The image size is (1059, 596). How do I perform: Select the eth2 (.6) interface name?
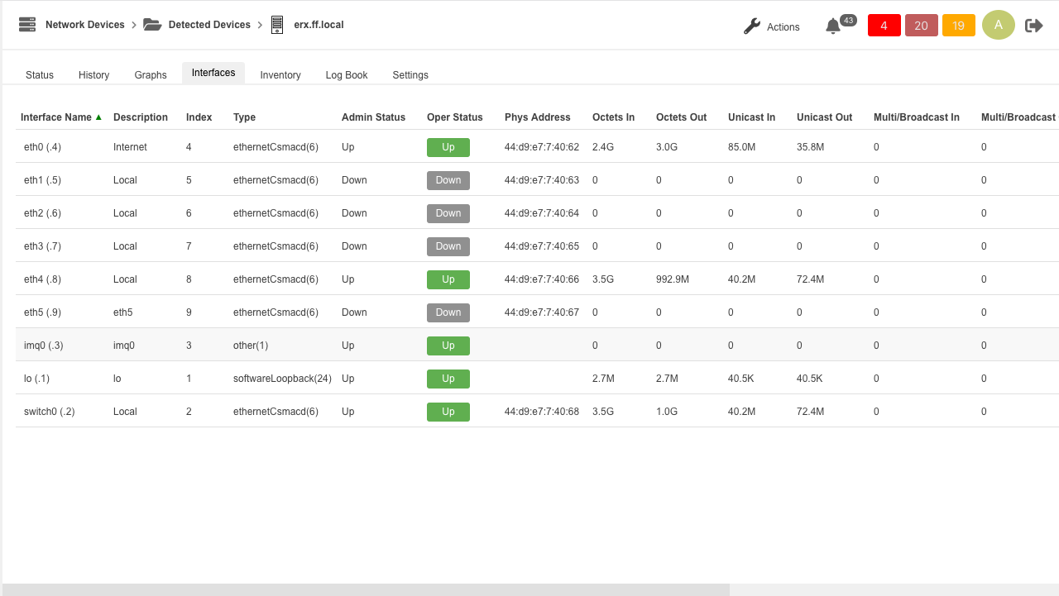(x=42, y=213)
